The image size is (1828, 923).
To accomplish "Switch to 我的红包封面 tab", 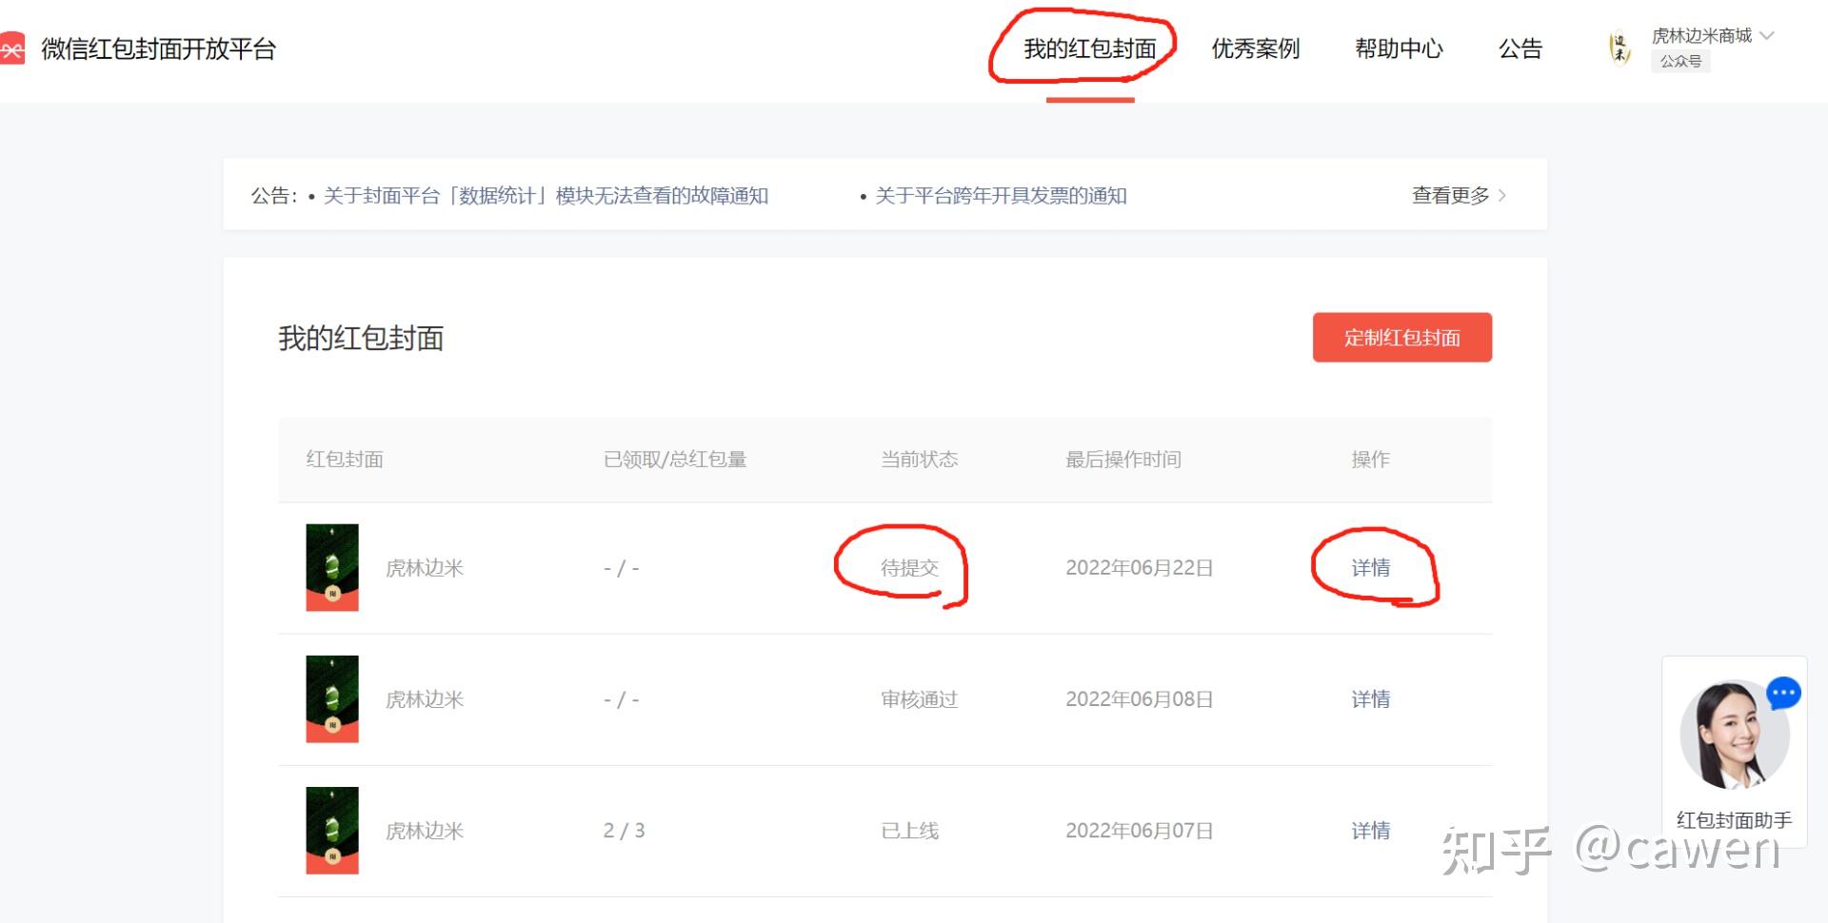I will (1090, 49).
